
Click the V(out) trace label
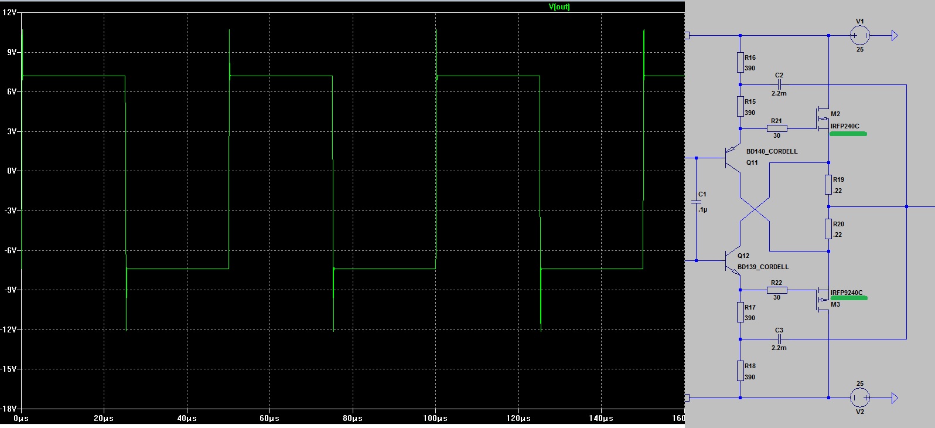click(x=559, y=7)
